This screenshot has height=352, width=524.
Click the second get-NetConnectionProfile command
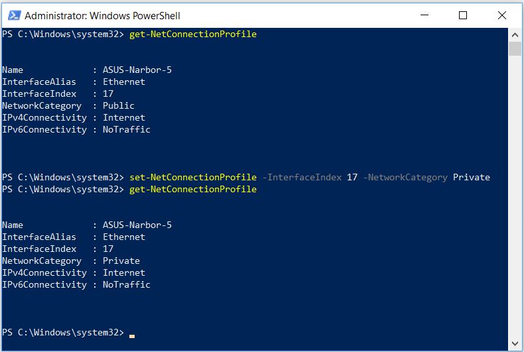pos(193,190)
